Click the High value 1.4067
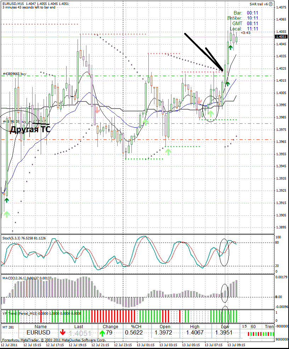This screenshot has width=289, height=349. pyautogui.click(x=195, y=332)
